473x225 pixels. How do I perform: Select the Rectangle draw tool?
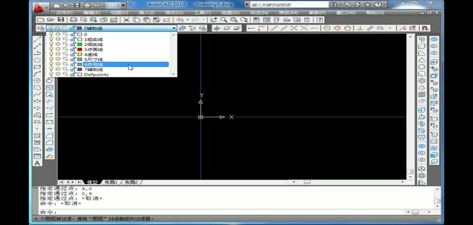pyautogui.click(x=37, y=67)
